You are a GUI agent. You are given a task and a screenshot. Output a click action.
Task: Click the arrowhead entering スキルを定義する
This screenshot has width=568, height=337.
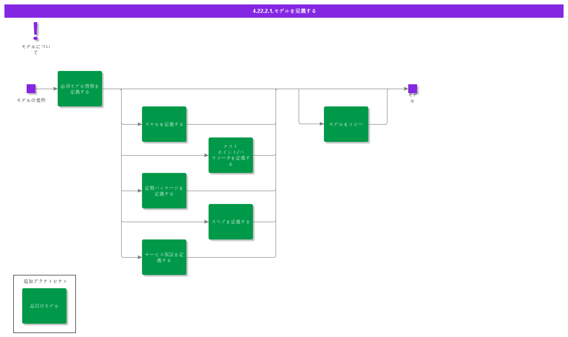click(x=139, y=124)
